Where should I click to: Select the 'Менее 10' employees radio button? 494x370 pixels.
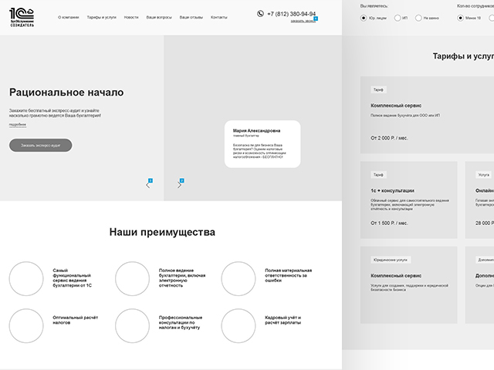[x=460, y=18]
